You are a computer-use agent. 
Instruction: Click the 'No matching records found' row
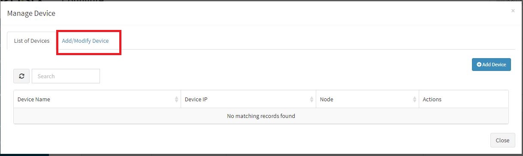(261, 116)
